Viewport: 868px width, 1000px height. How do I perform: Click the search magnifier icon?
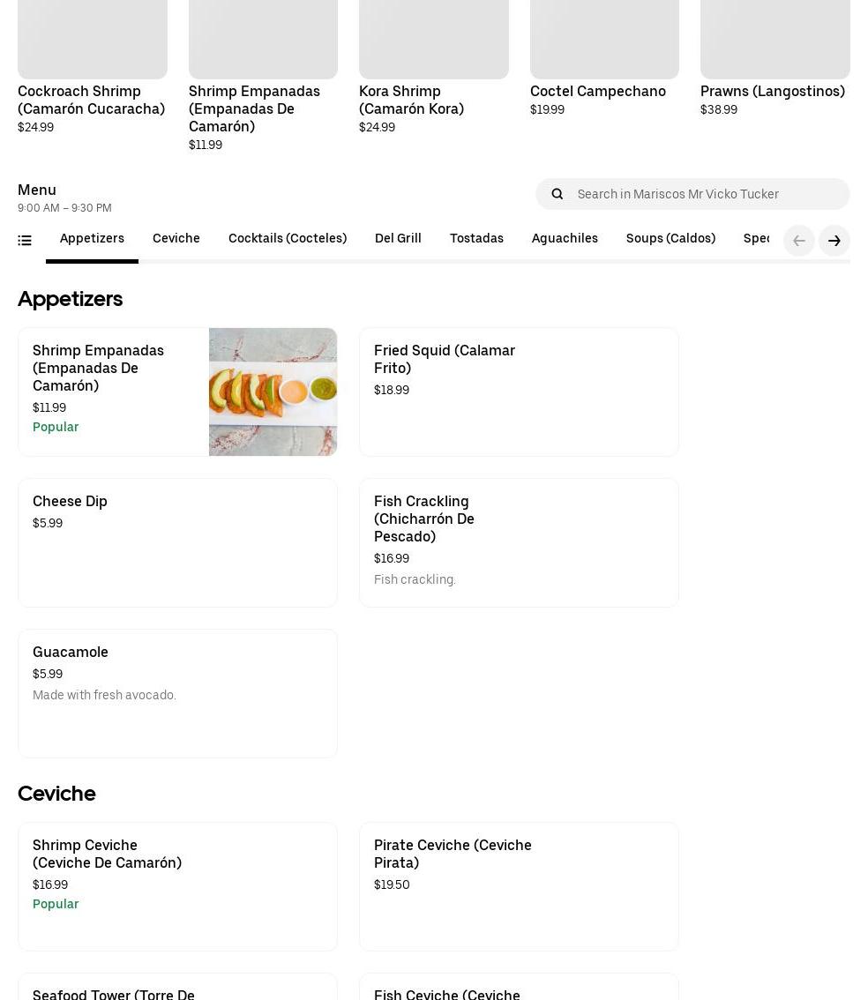coord(557,194)
